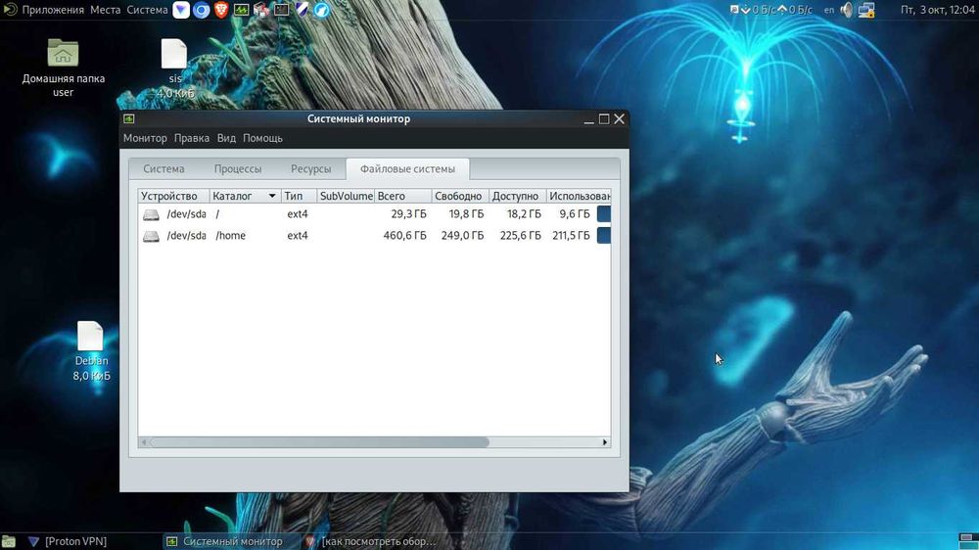
Task: Sort by the Использовано column header
Action: tap(579, 196)
